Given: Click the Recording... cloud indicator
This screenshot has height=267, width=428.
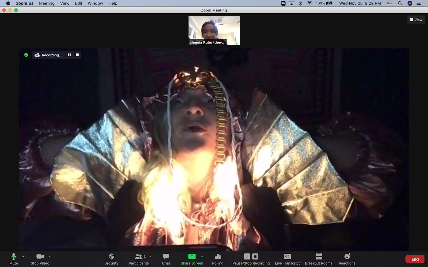Looking at the screenshot, I should coord(48,55).
